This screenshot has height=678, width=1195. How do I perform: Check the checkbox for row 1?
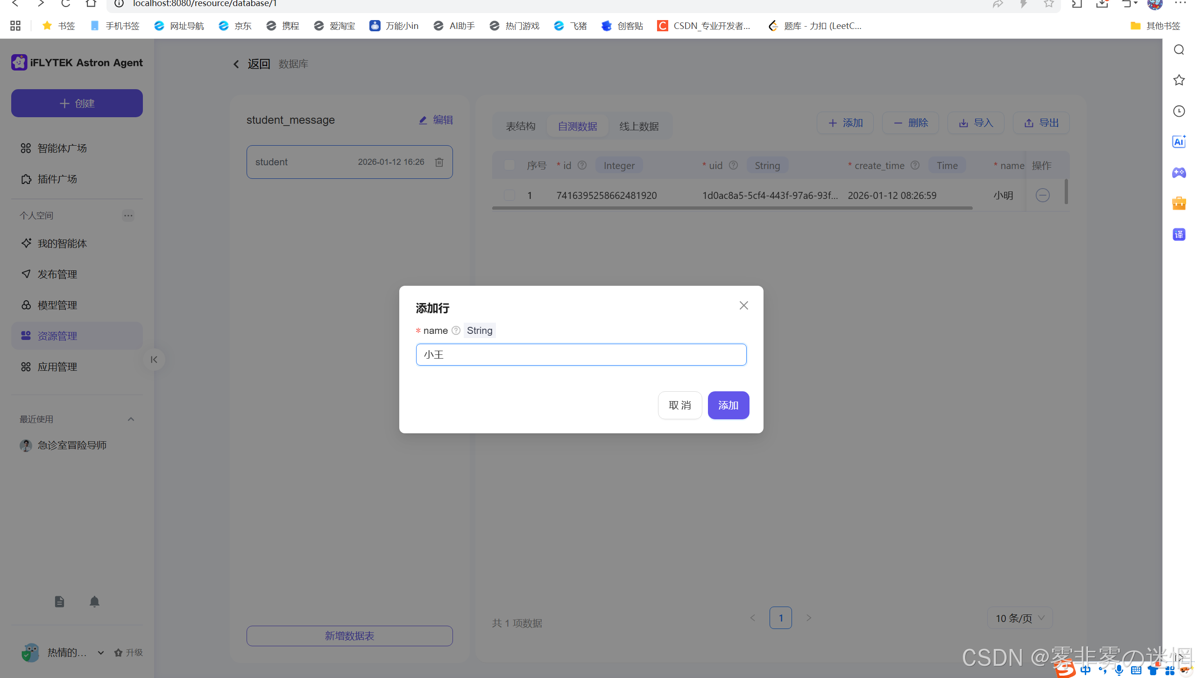tap(509, 195)
